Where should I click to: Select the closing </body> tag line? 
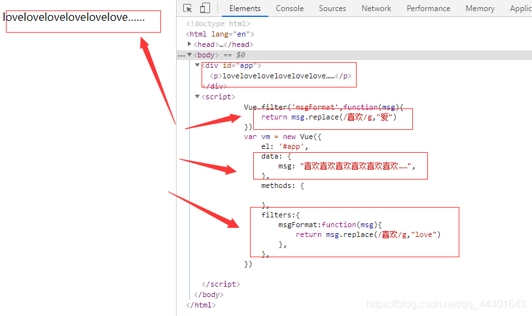pyautogui.click(x=209, y=294)
